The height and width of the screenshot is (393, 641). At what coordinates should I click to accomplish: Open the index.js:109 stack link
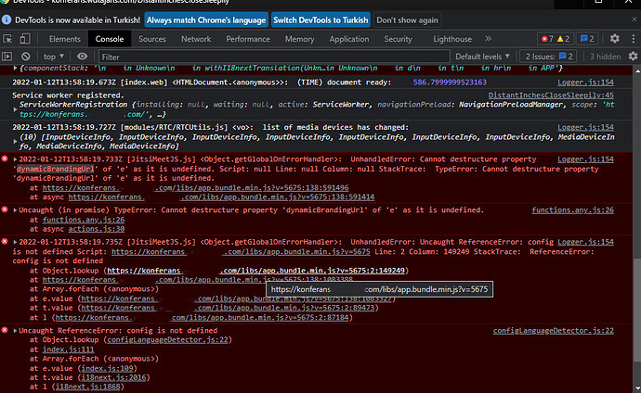point(107,369)
